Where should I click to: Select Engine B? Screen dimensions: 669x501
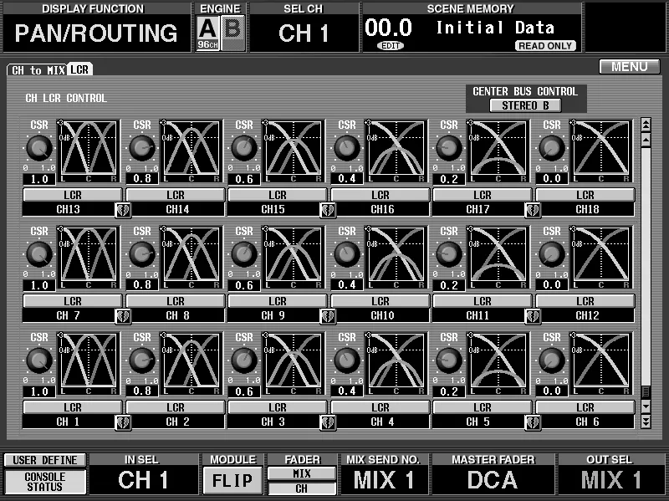click(233, 33)
